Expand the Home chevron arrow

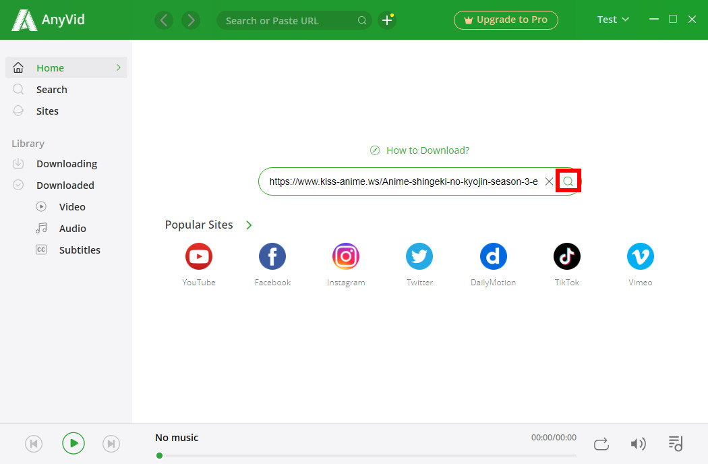[119, 67]
